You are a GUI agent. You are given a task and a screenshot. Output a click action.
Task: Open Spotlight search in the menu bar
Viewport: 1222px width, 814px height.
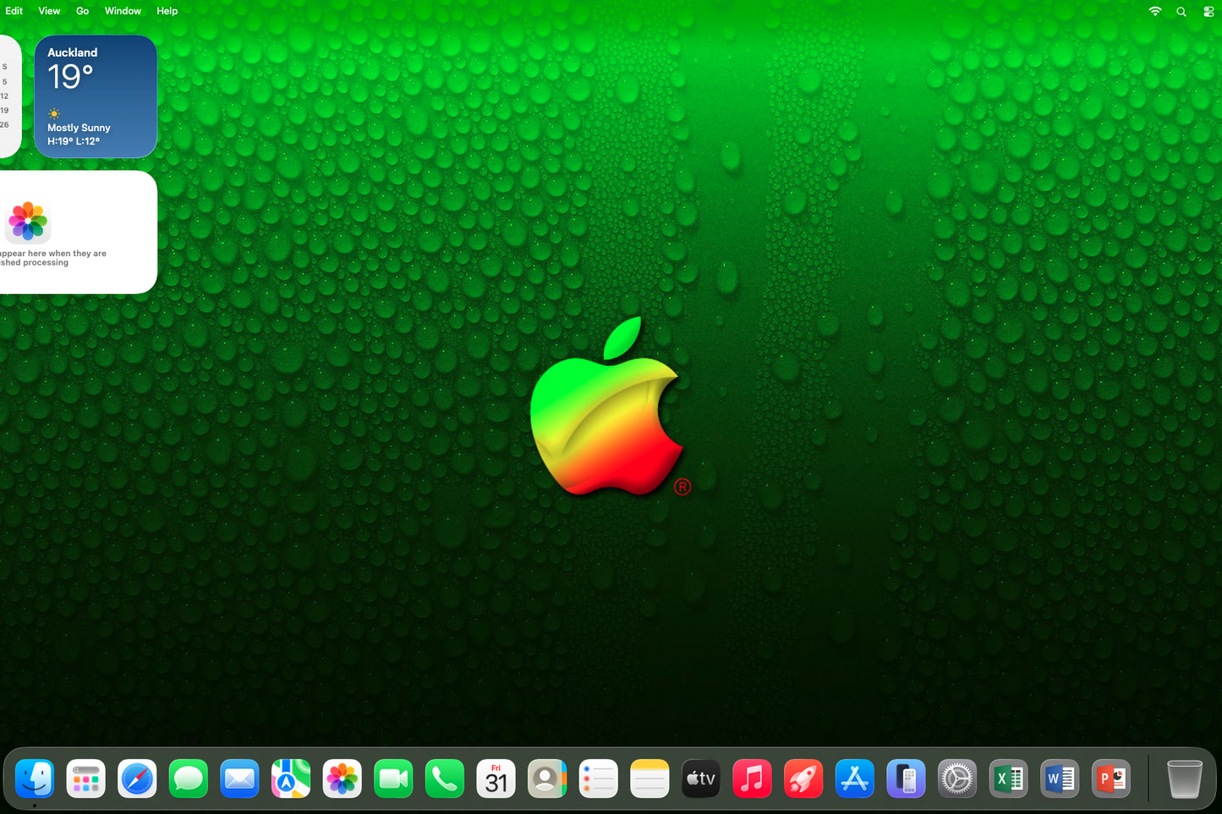(1181, 11)
